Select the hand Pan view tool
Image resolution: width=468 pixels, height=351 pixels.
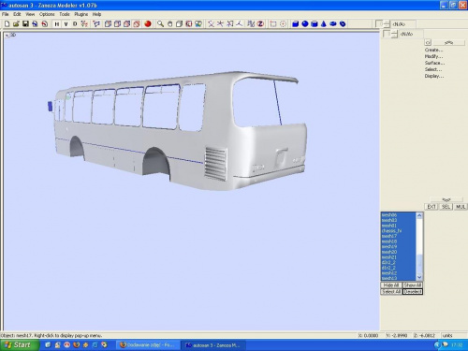point(169,23)
